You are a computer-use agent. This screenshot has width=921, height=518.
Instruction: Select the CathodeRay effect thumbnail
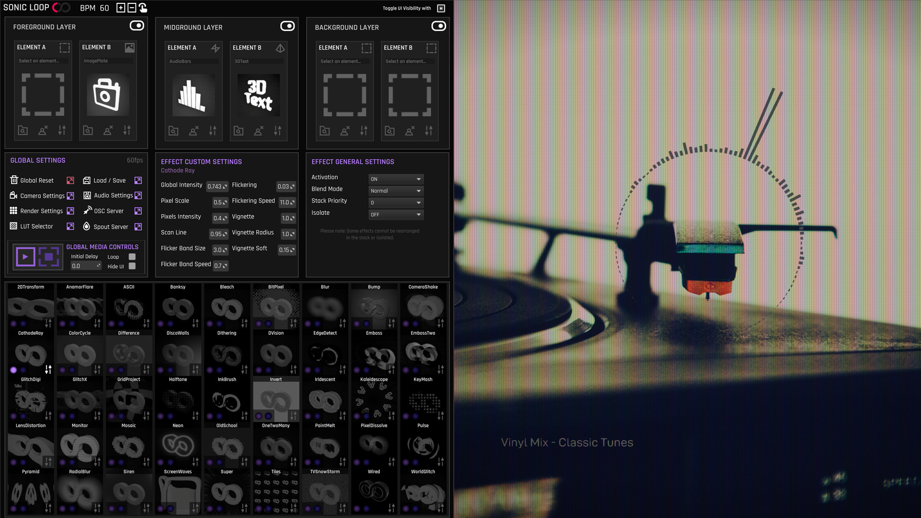31,353
